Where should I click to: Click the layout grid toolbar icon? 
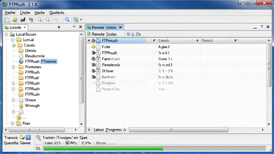tap(76, 20)
